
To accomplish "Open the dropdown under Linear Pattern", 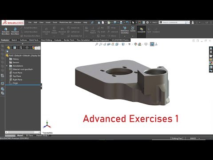I will pyautogui.click(x=93, y=36).
